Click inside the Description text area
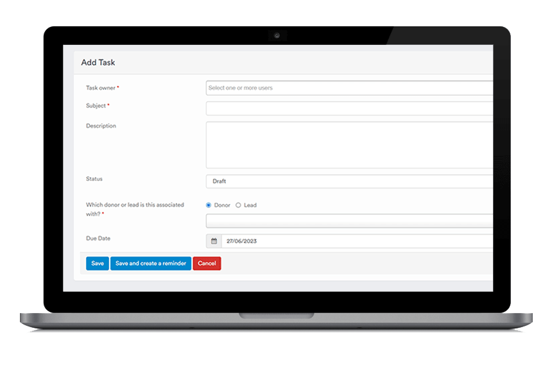 [349, 145]
